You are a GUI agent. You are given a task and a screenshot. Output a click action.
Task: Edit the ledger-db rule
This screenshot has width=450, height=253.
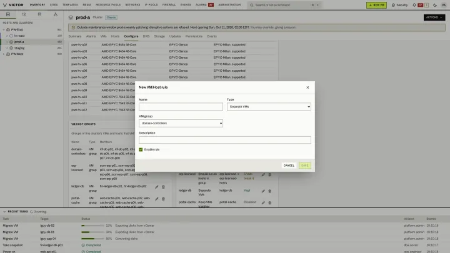click(x=263, y=191)
